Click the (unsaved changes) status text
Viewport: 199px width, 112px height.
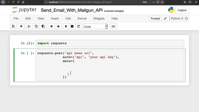(x=114, y=11)
